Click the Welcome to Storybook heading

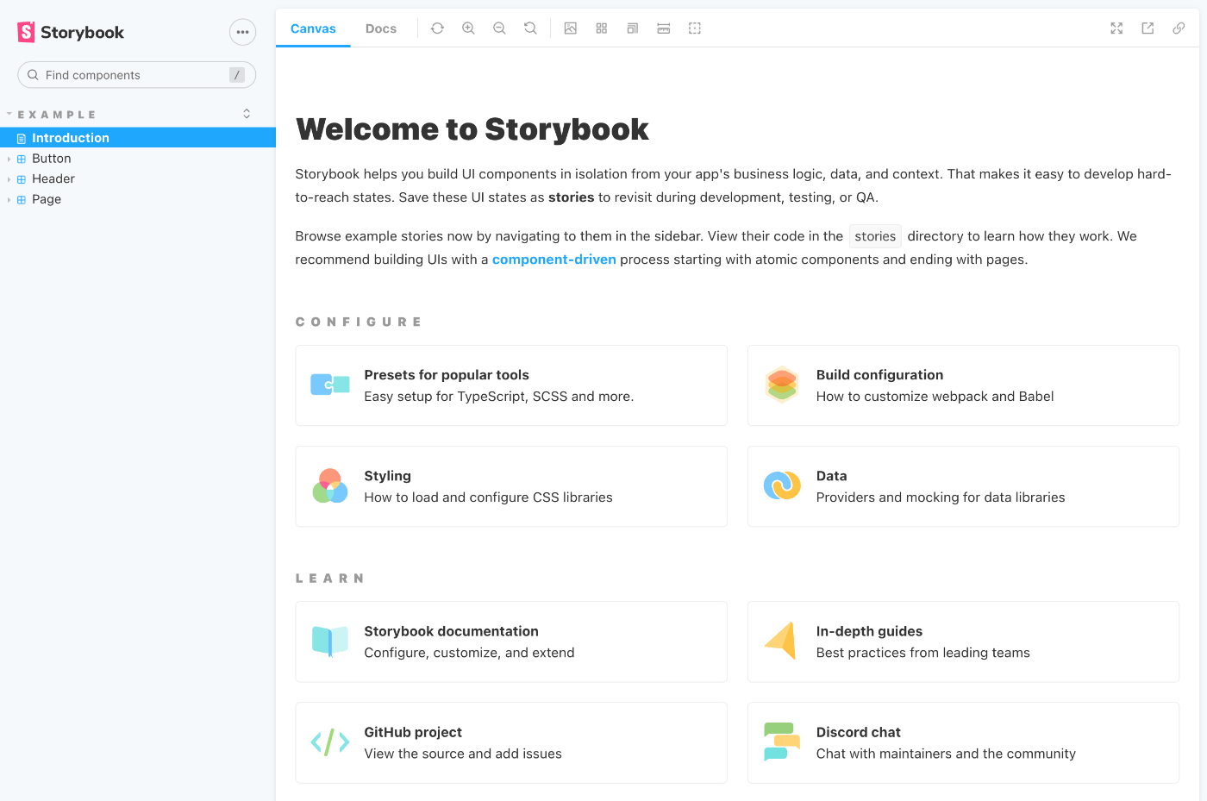click(x=472, y=129)
